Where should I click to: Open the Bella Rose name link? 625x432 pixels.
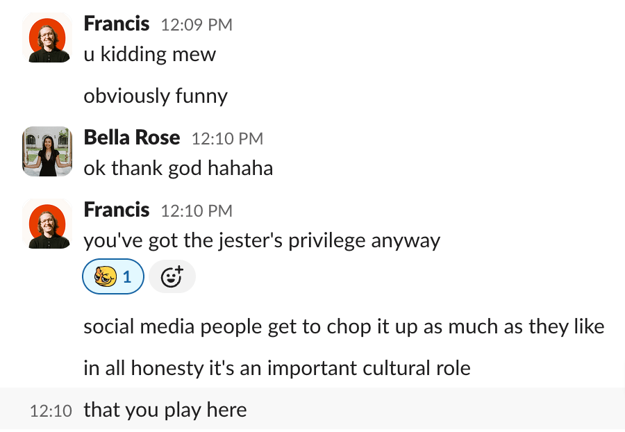132,138
